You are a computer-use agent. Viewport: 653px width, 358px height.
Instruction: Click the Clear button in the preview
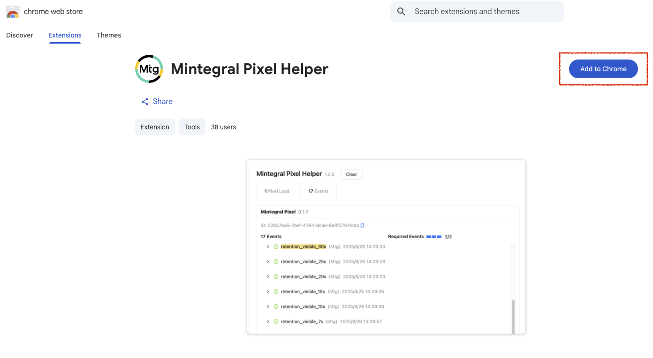(x=351, y=174)
